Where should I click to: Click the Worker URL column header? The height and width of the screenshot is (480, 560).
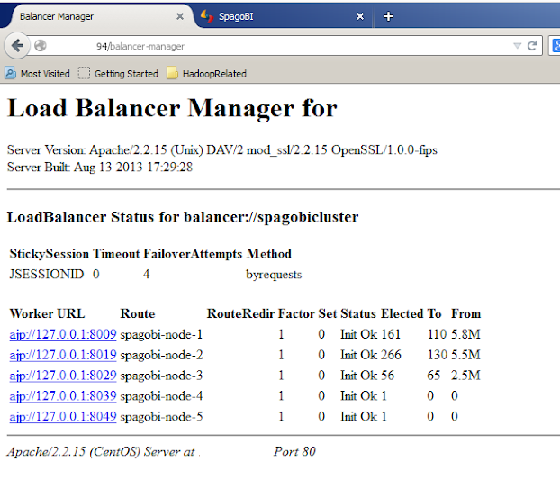pos(47,313)
